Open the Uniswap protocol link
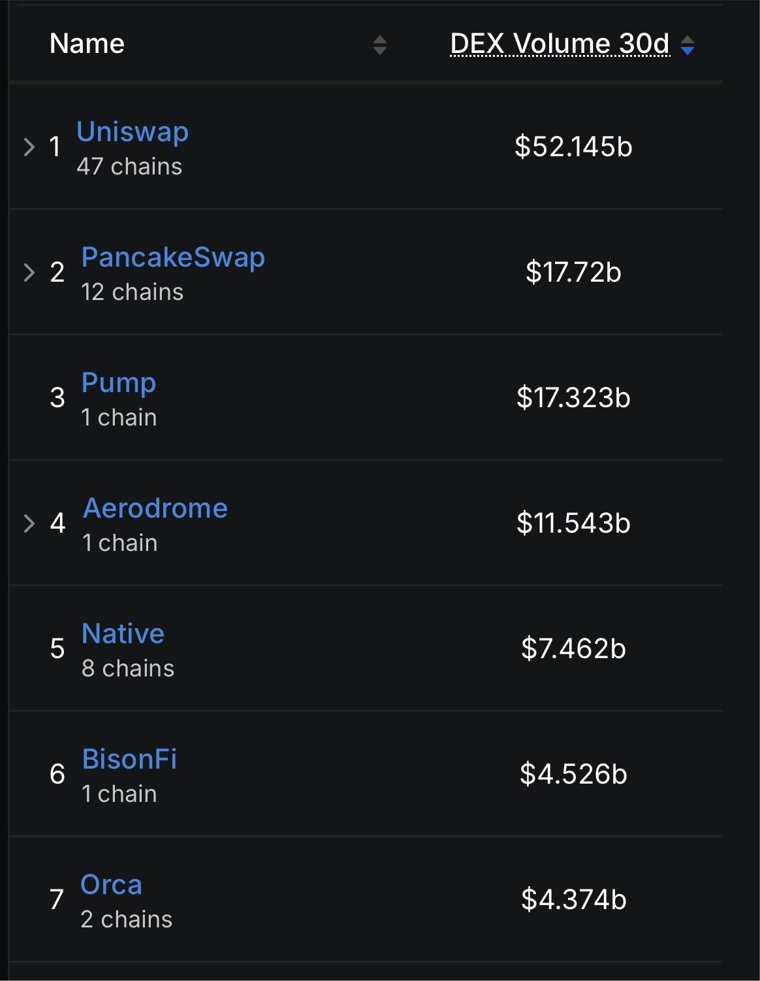760x981 pixels. 133,131
